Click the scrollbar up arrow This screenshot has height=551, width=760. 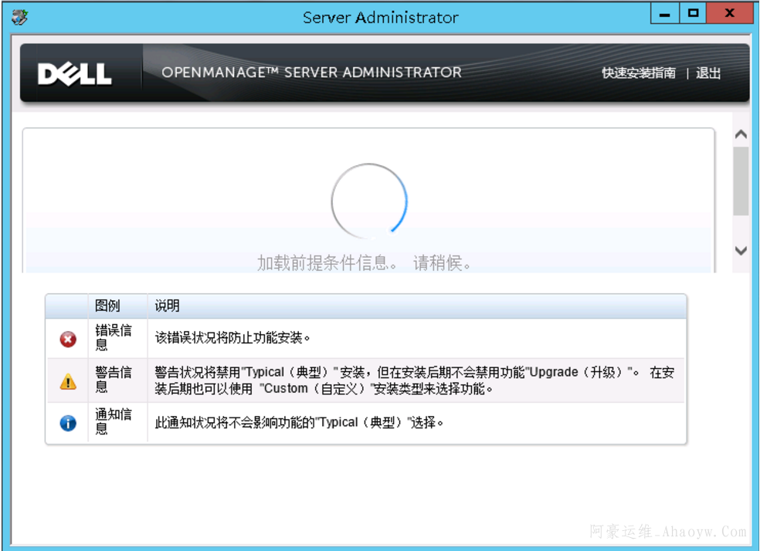pos(741,134)
